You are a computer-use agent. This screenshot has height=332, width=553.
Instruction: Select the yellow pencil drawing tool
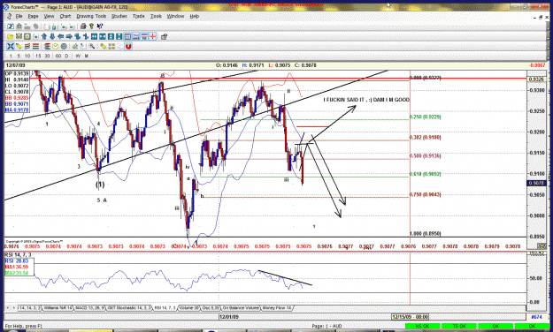tap(19, 46)
